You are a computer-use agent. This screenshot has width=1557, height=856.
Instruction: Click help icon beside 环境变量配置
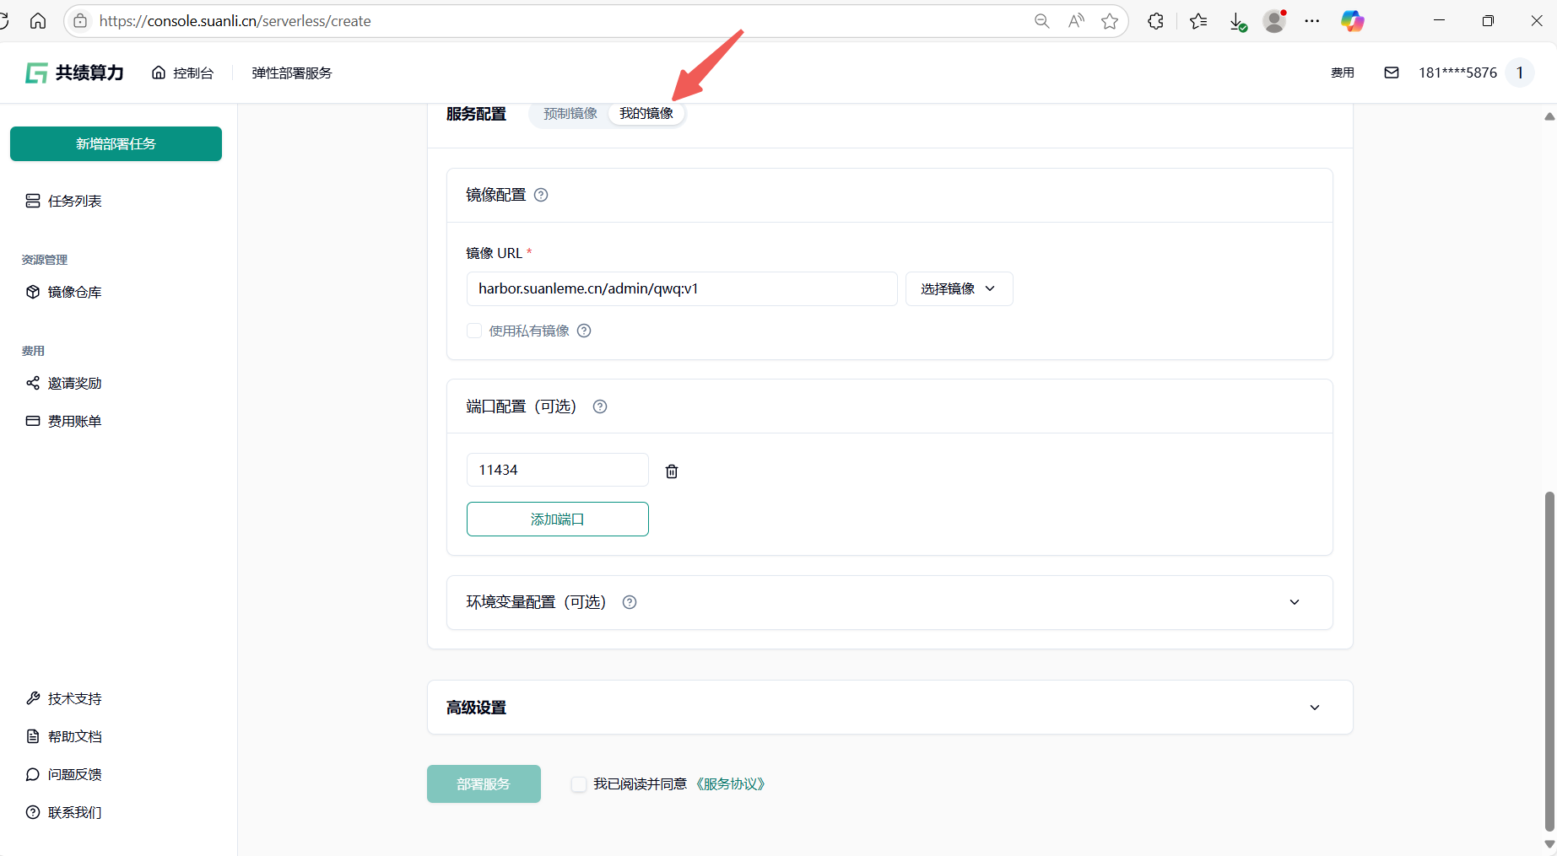(x=630, y=602)
